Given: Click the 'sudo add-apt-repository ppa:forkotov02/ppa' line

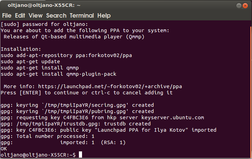Looking at the screenshot, I should [x=66, y=55].
